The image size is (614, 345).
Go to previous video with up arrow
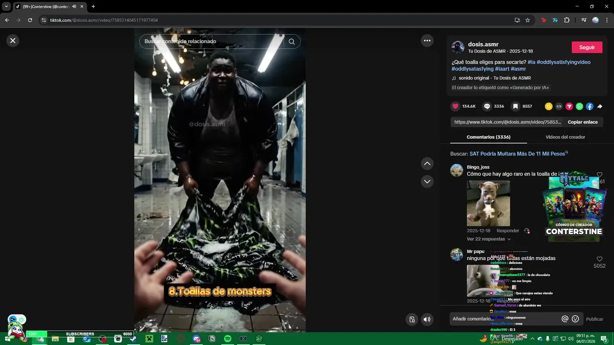click(x=427, y=164)
